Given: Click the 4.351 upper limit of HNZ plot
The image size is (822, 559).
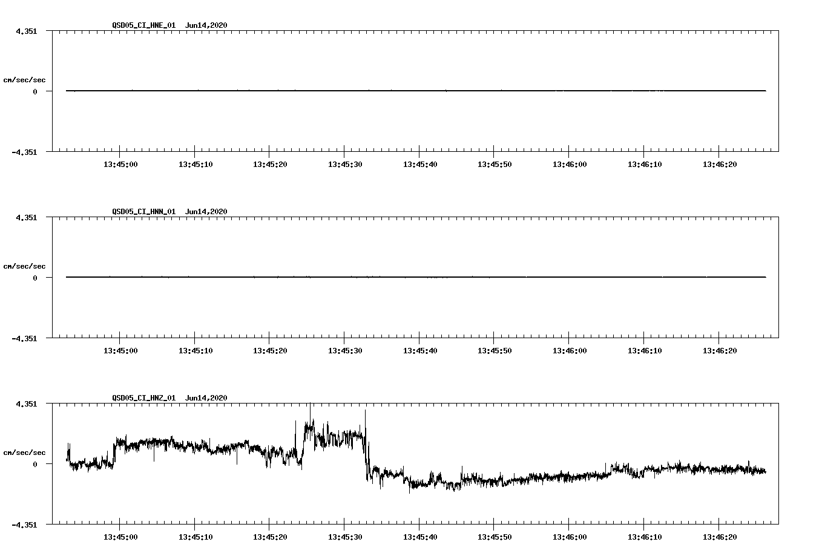Looking at the screenshot, I should 27,404.
